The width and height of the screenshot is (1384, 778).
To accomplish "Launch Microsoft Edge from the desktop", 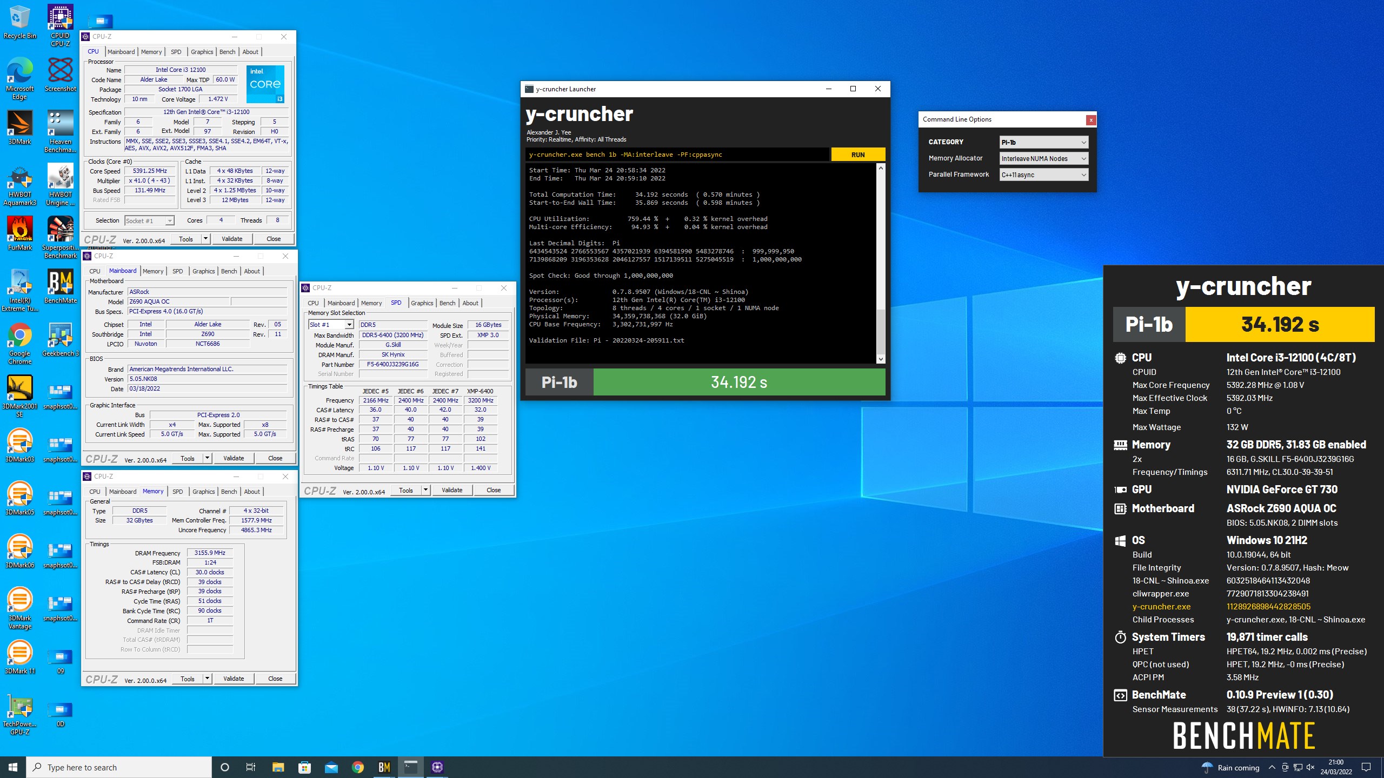I will pos(19,79).
